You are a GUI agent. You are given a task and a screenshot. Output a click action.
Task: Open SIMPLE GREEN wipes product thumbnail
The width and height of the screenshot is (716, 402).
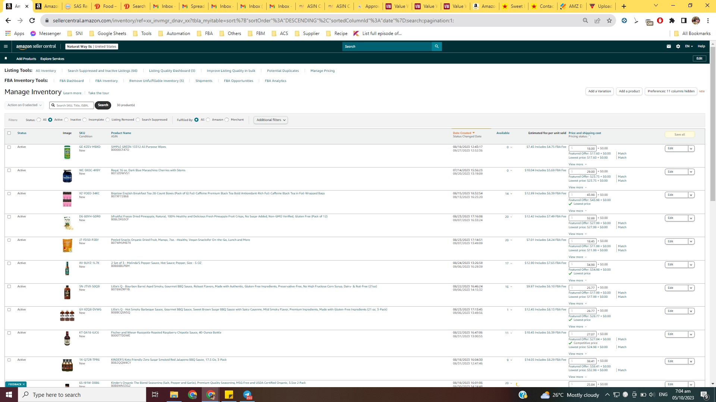[67, 152]
